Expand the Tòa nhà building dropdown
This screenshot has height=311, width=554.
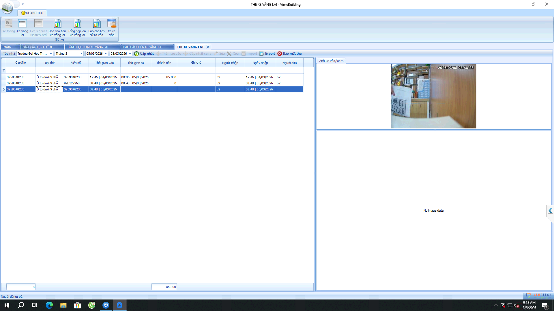click(x=51, y=54)
